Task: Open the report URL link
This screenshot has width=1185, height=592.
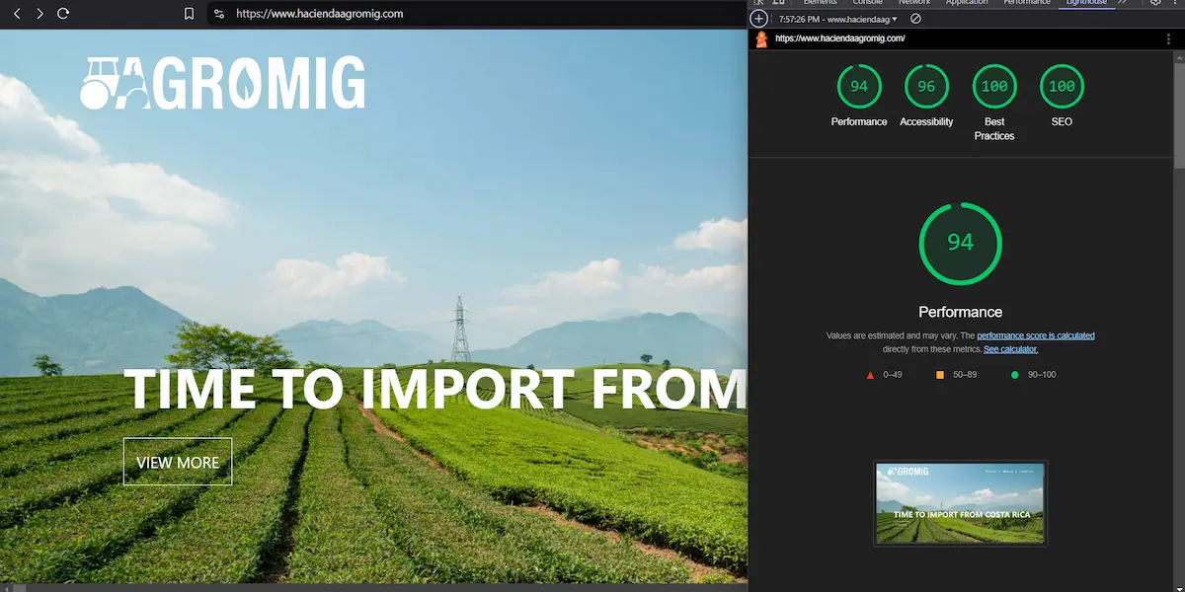Action: point(840,38)
